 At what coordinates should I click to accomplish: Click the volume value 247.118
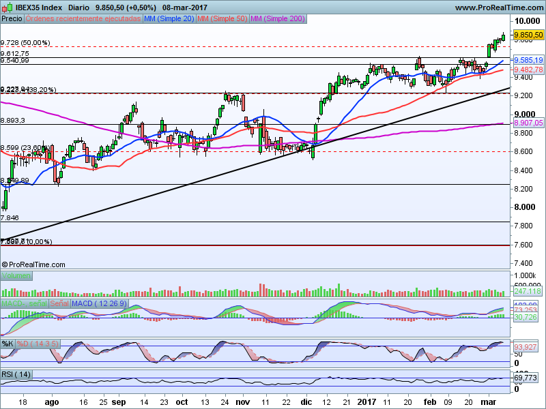(528, 291)
